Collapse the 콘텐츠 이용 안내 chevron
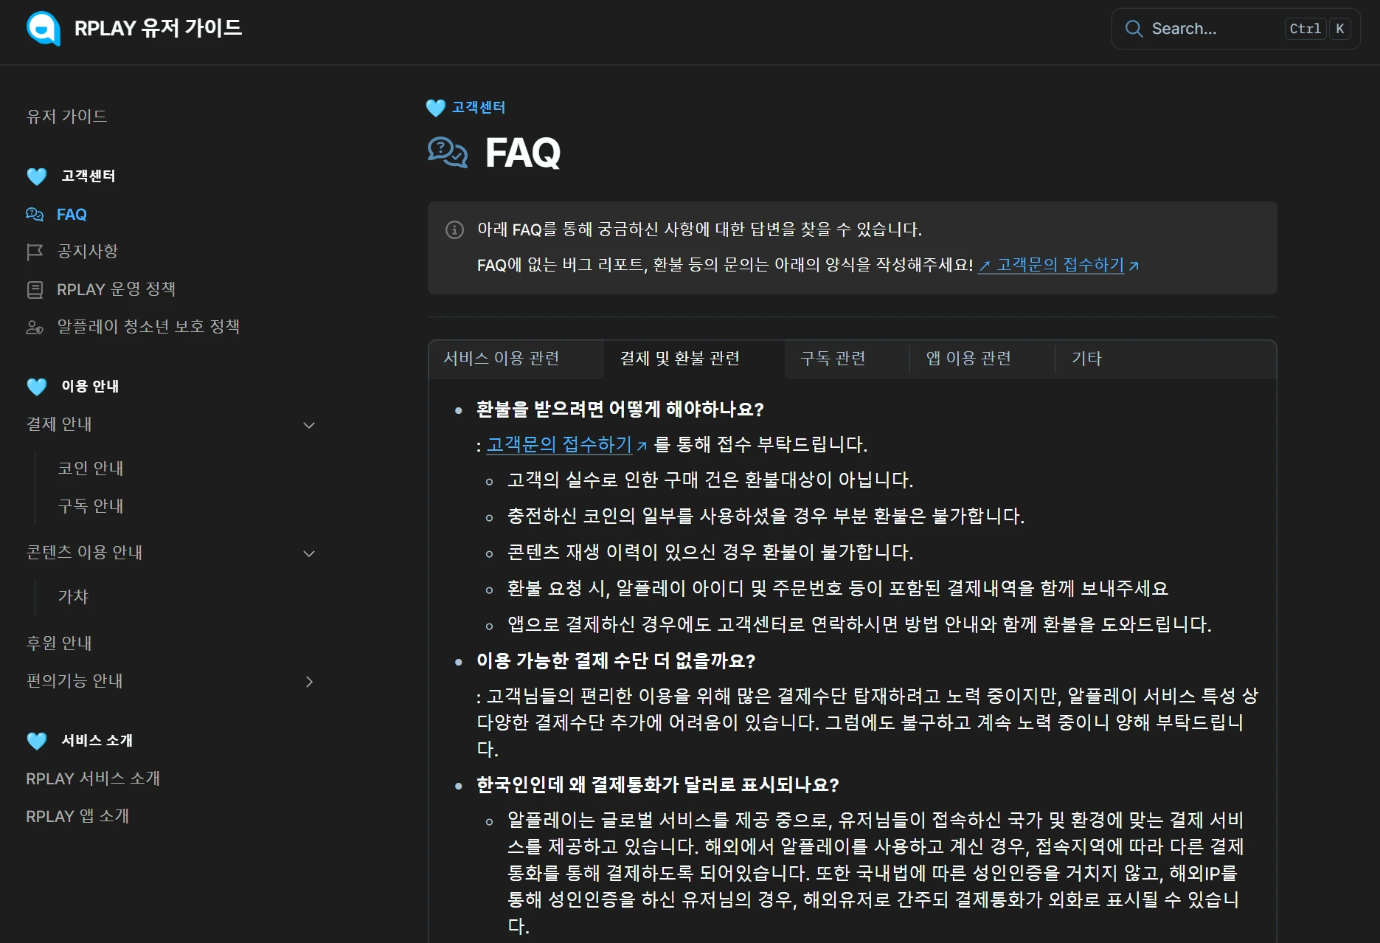Screen dimensions: 1380x943 pyautogui.click(x=310, y=553)
